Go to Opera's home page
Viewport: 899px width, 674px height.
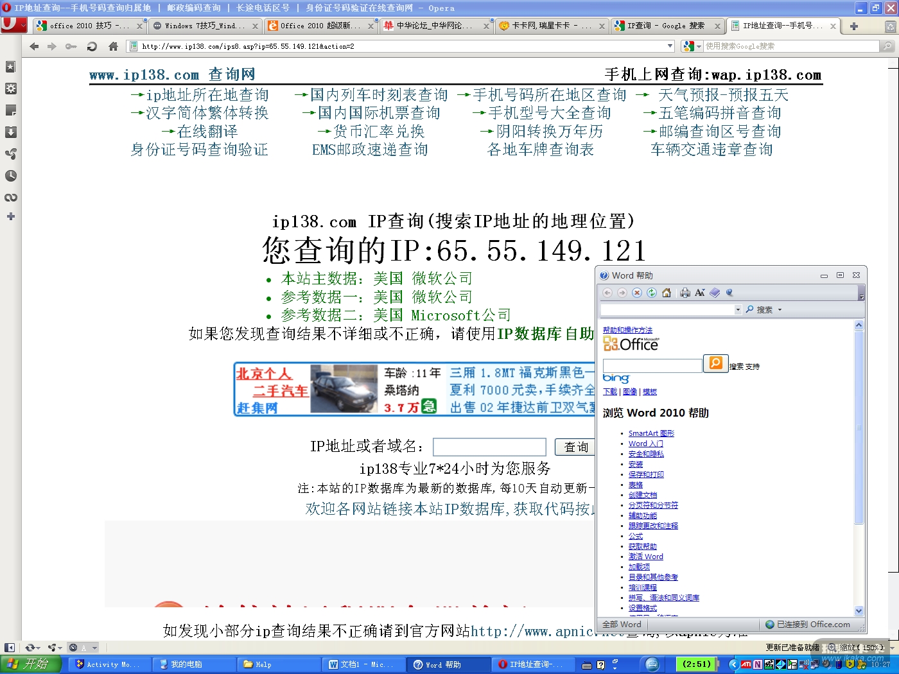113,46
